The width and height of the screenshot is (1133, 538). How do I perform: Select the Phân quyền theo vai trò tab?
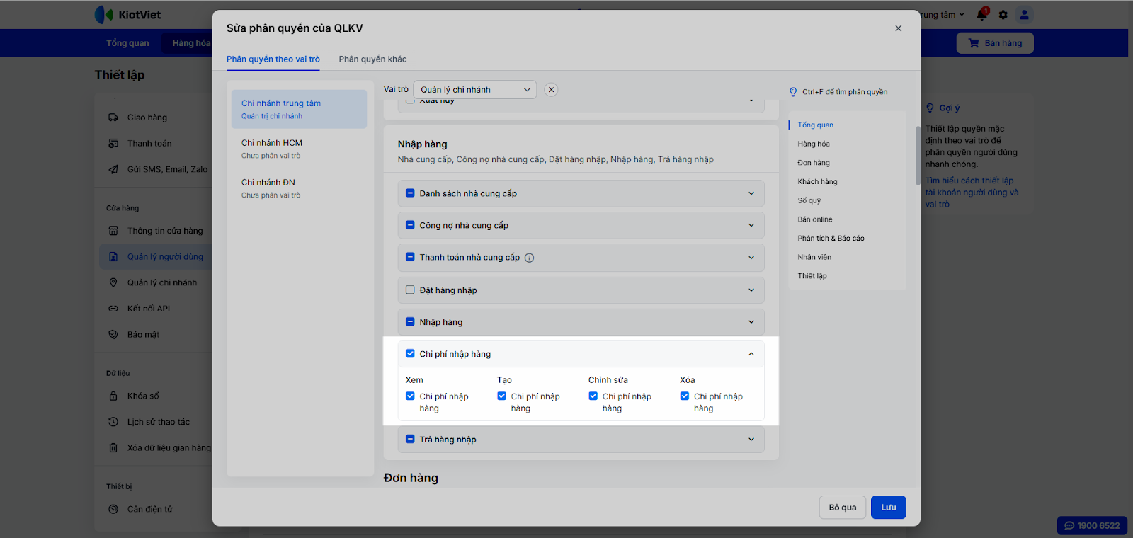point(273,59)
